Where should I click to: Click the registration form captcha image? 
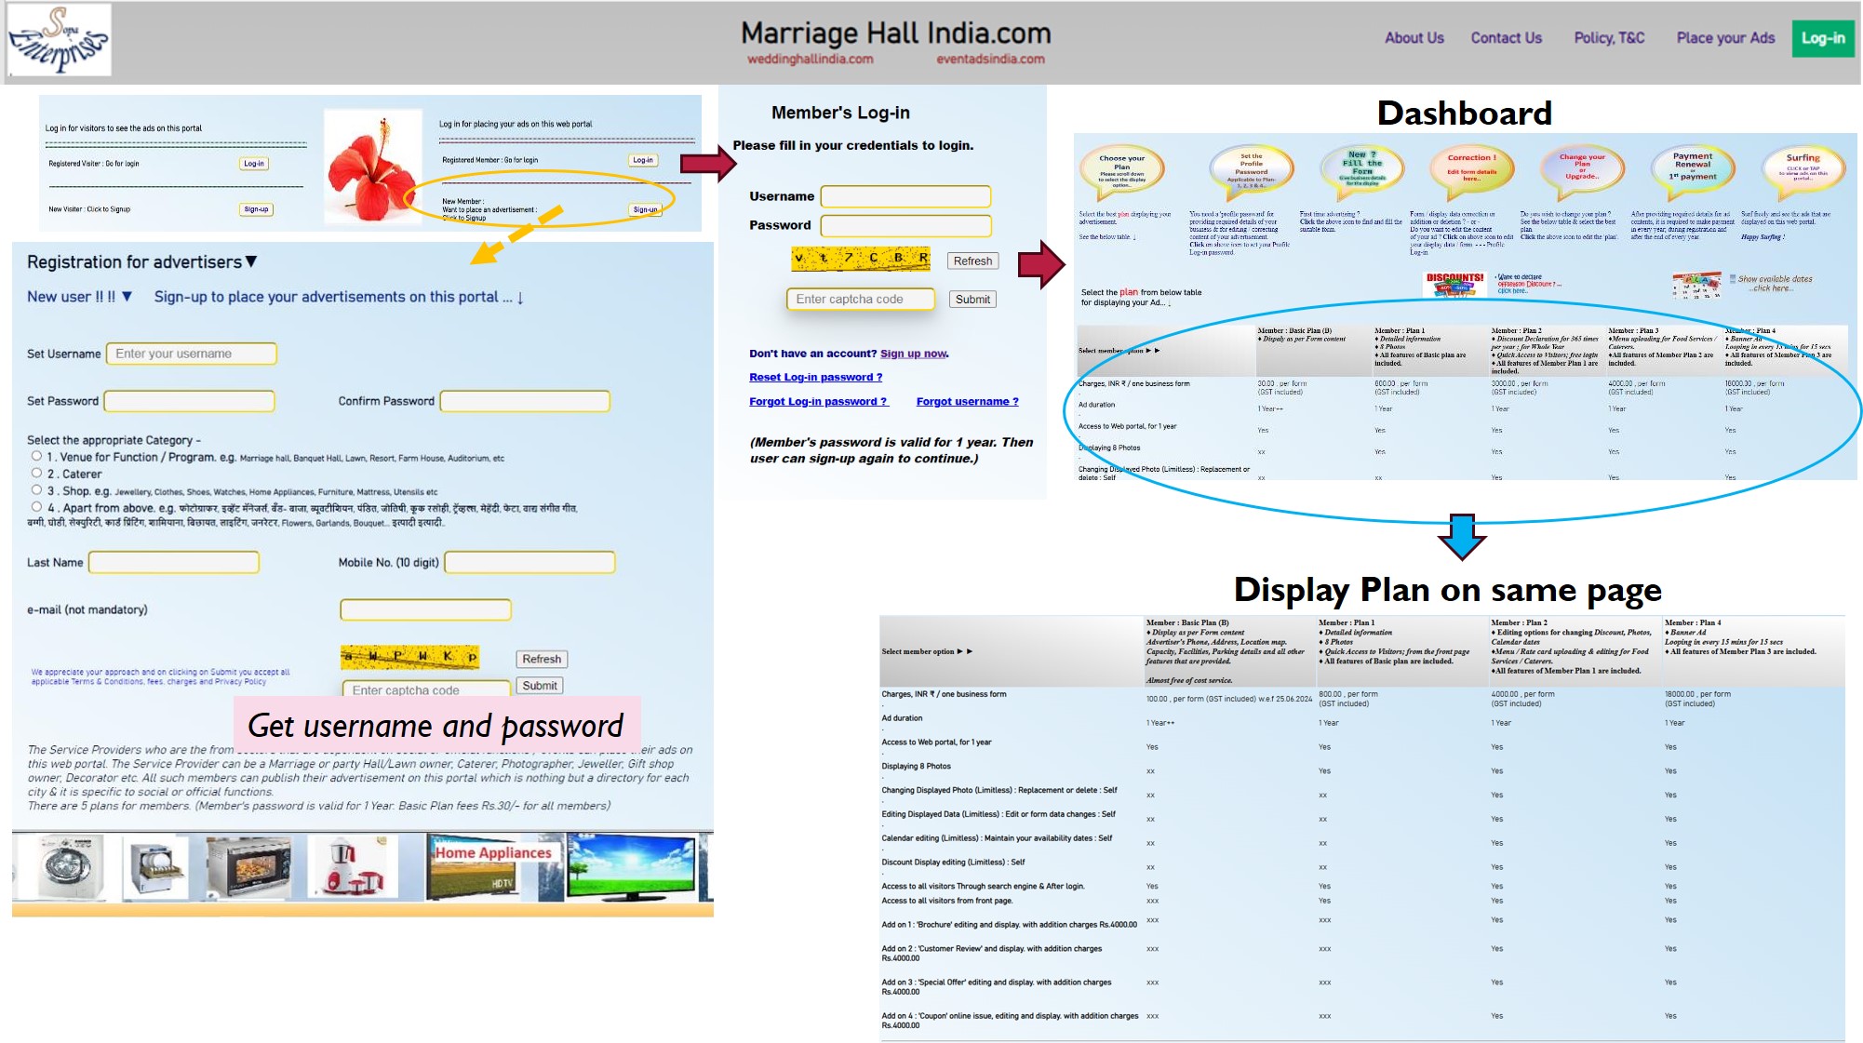pyautogui.click(x=409, y=657)
